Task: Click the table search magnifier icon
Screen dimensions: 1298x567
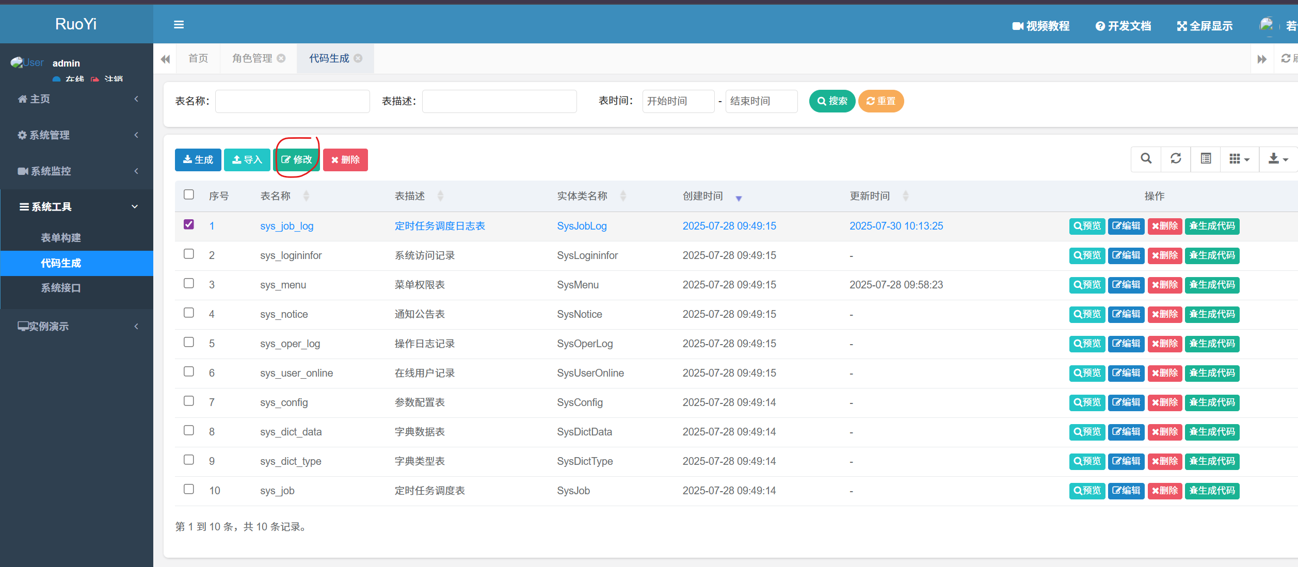Action: tap(1146, 159)
